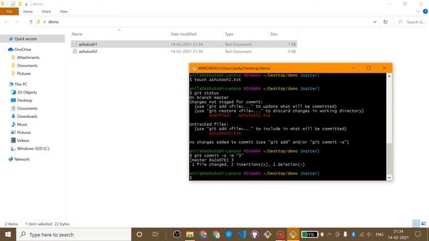Viewport: 429px width, 241px height.
Task: Open 3D Objects in sidebar
Action: tap(27, 92)
